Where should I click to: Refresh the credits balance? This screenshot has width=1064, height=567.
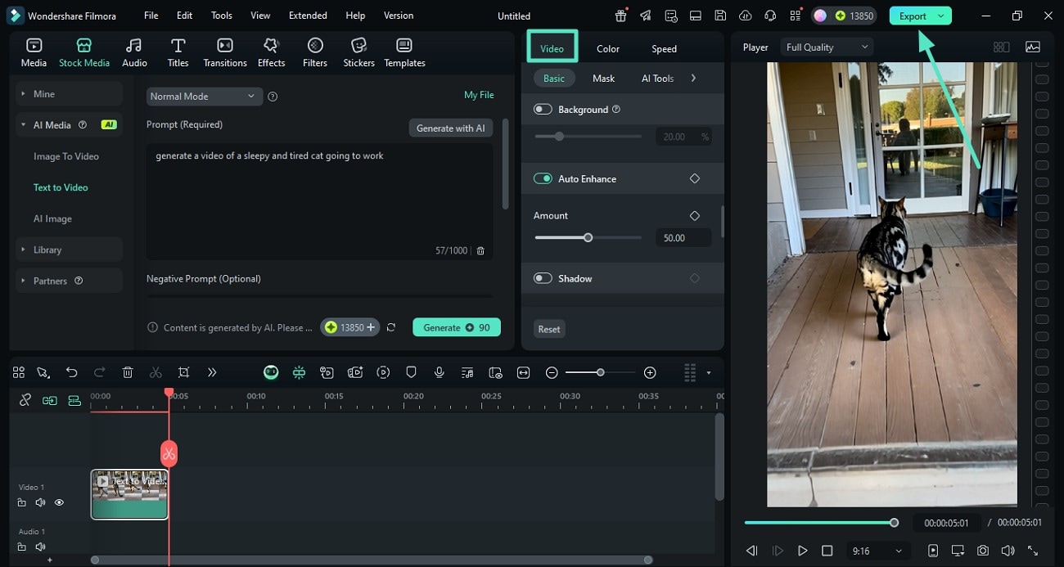click(391, 327)
